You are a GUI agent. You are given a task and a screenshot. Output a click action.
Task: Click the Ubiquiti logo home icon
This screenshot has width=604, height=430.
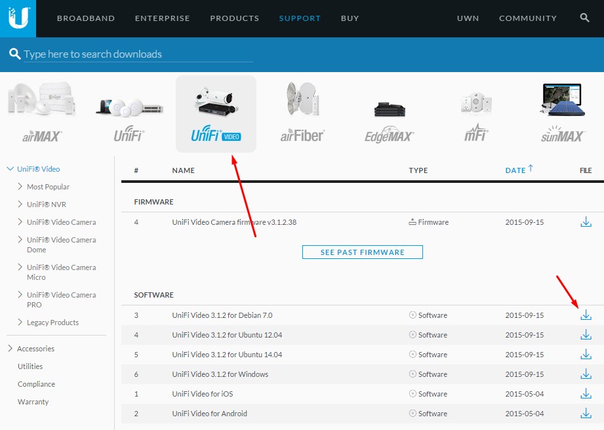click(x=18, y=18)
